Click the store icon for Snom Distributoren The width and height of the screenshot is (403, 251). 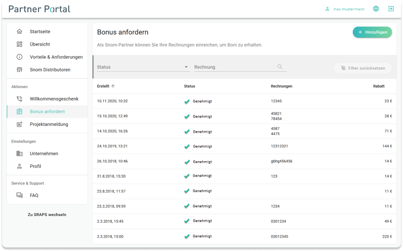(x=20, y=70)
